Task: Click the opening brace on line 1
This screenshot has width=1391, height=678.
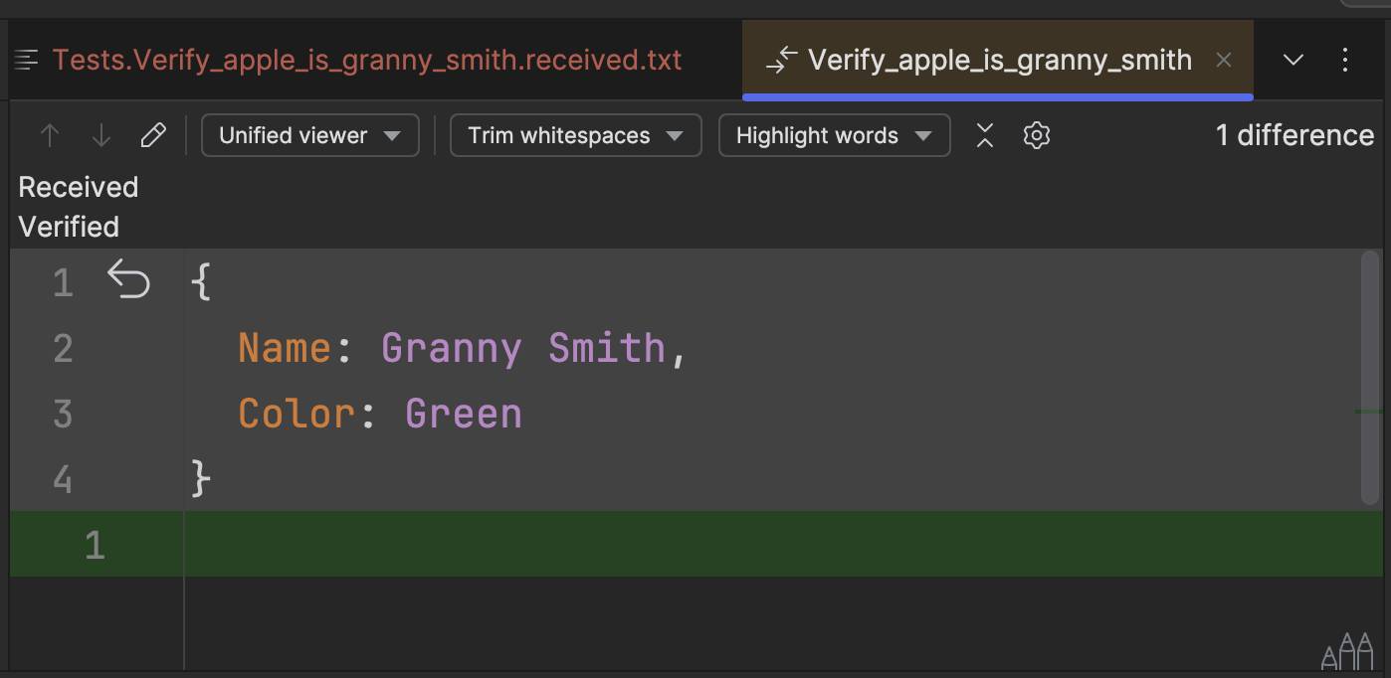Action: pyautogui.click(x=200, y=281)
